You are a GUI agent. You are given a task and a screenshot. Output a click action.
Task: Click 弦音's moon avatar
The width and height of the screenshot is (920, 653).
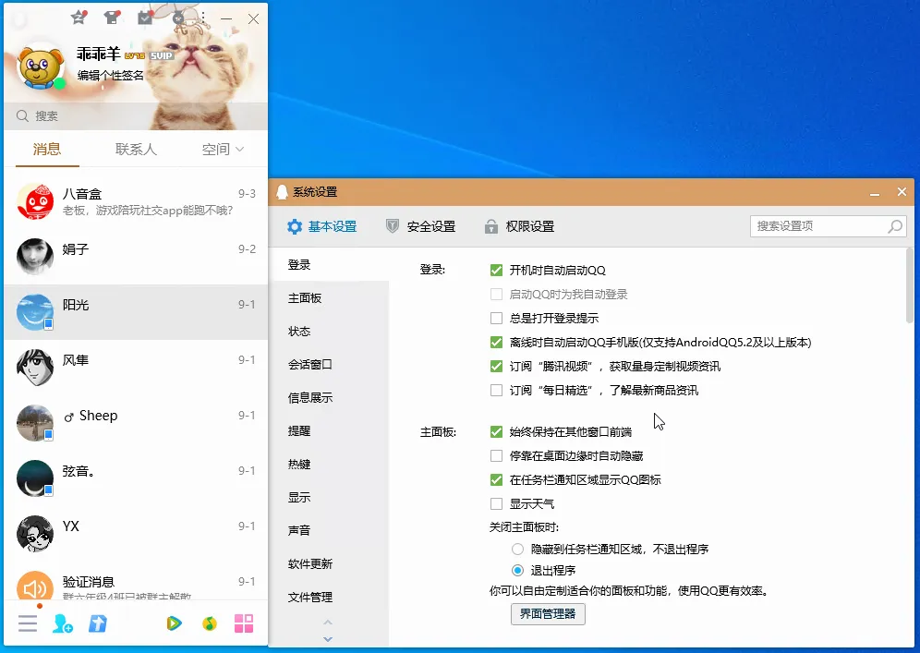click(35, 478)
